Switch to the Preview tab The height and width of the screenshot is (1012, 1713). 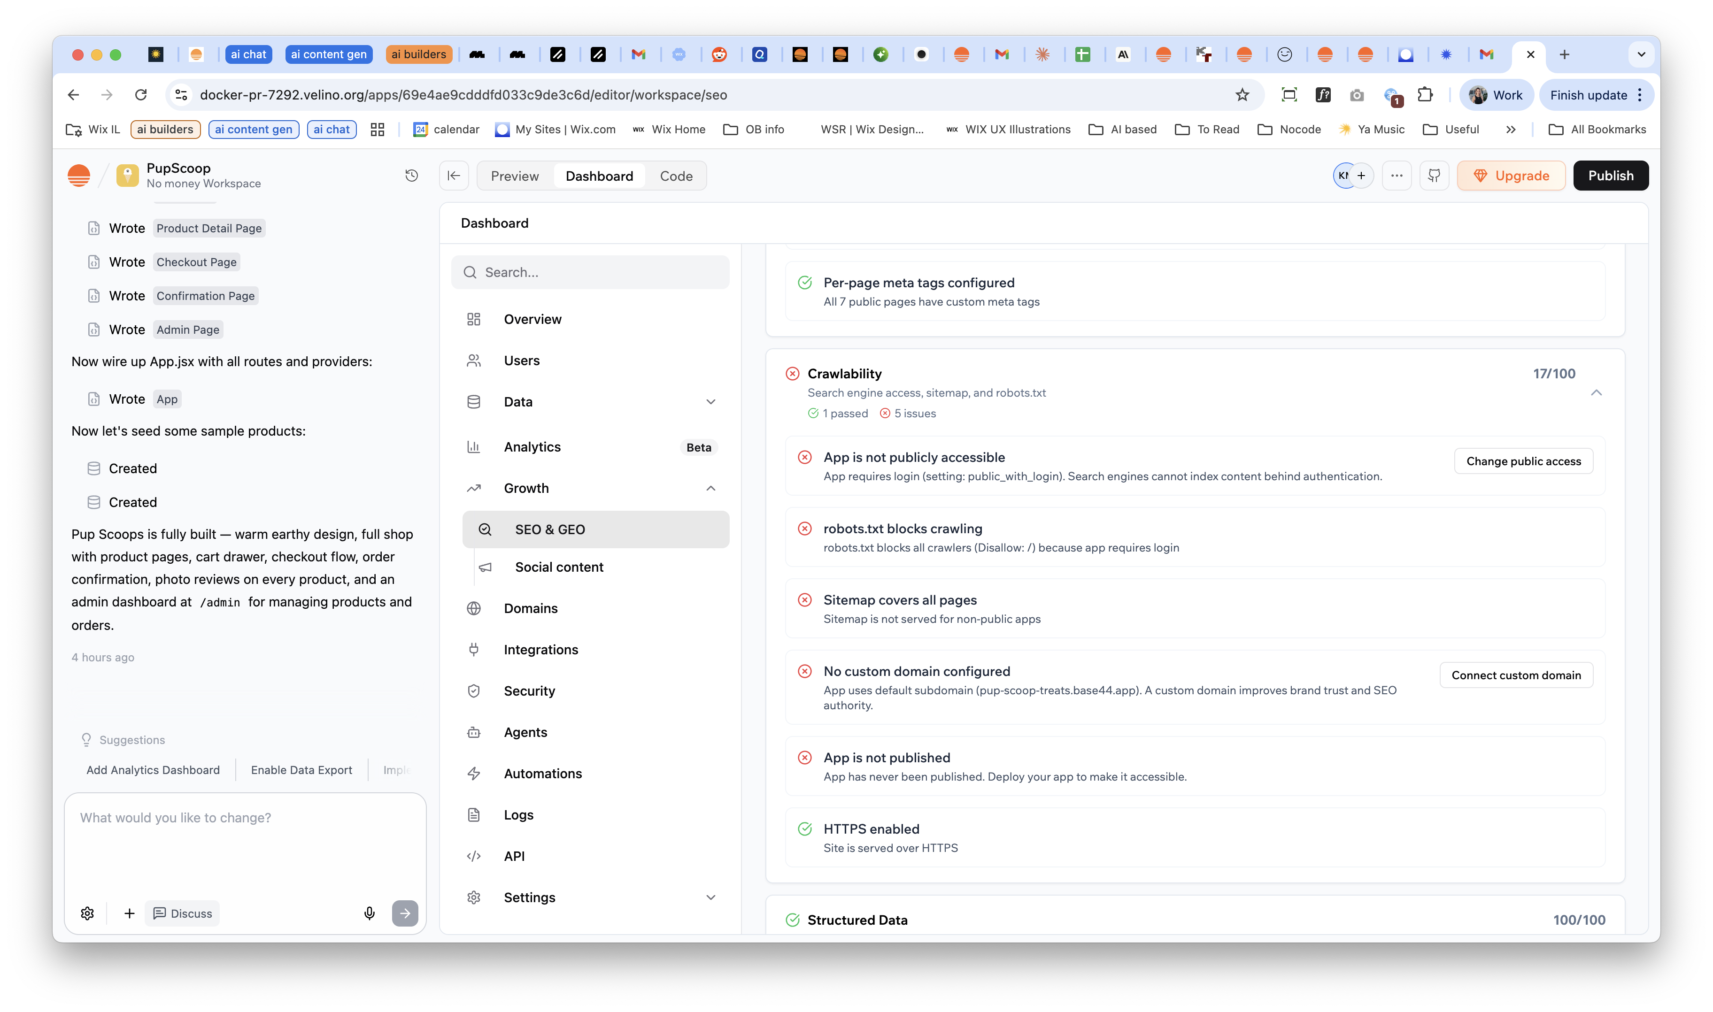[x=515, y=176]
